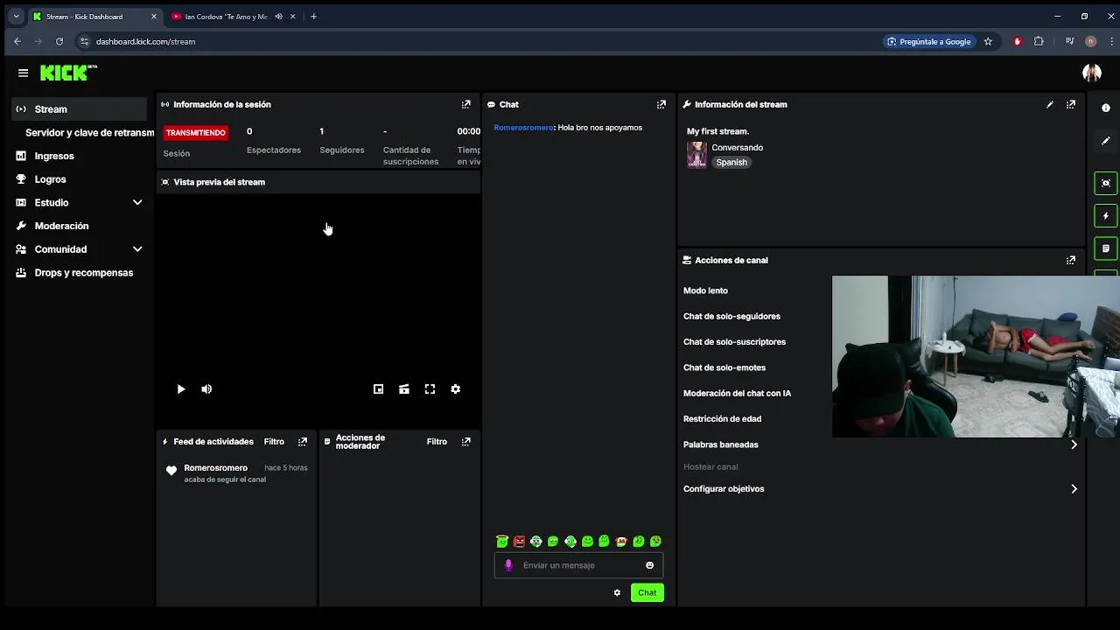This screenshot has height=630, width=1120.
Task: Click the Modo lento label
Action: [x=705, y=290]
